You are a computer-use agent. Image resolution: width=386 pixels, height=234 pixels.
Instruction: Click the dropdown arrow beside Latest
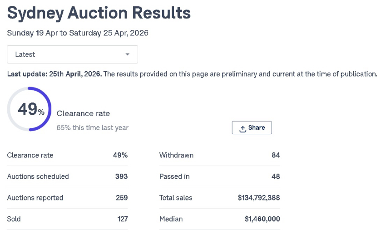(x=128, y=54)
